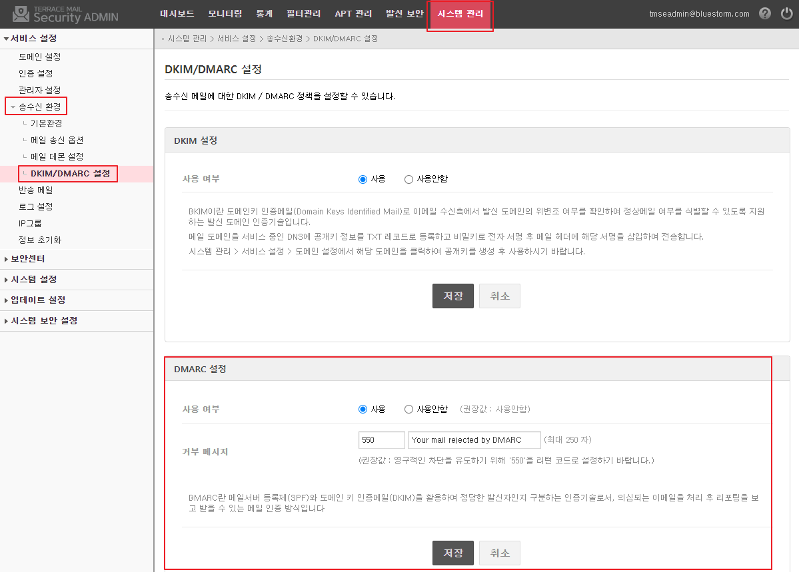Open 메일 송신 옵션 sub-item
Viewport: 799px width, 572px height.
click(57, 140)
